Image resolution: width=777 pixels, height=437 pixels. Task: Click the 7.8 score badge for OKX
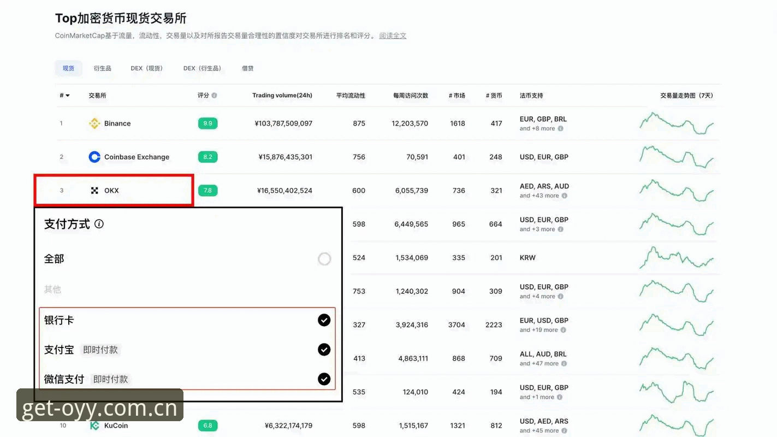coord(207,191)
